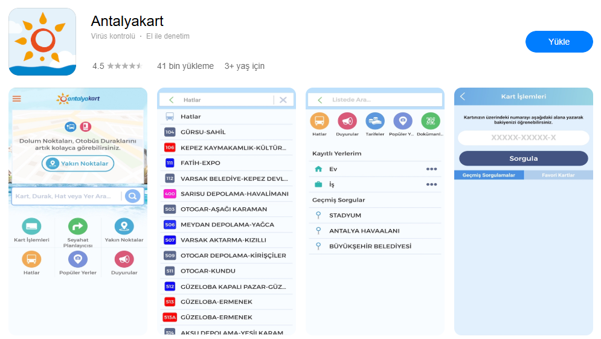
Task: Click the El ile denetim label
Action: [x=168, y=36]
